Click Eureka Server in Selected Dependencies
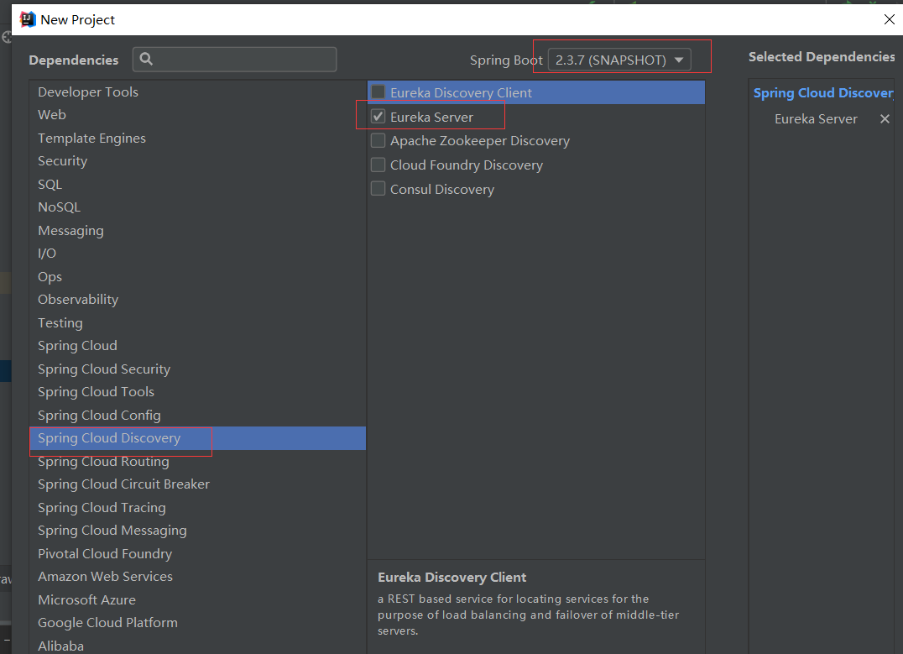903x654 pixels. (x=816, y=119)
